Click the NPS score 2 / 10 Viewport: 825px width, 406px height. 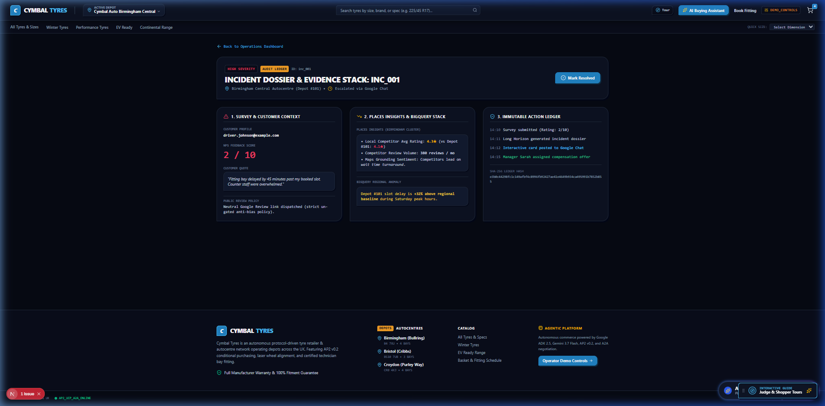click(239, 155)
